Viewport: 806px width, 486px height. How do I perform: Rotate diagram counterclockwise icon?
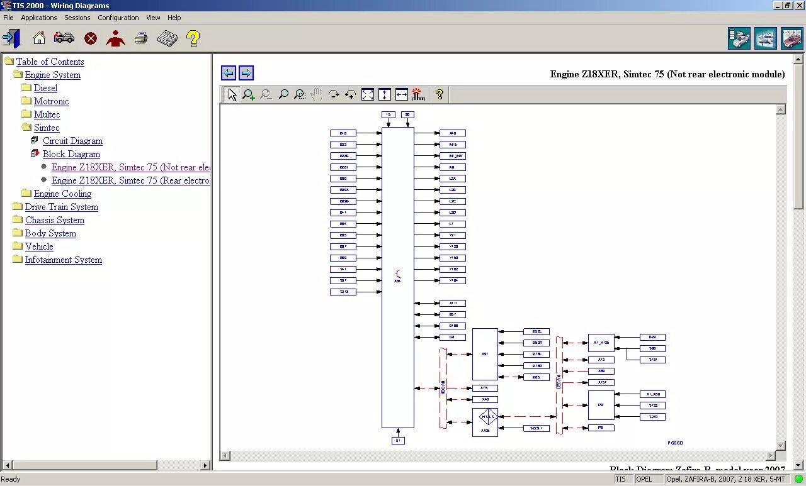click(351, 94)
